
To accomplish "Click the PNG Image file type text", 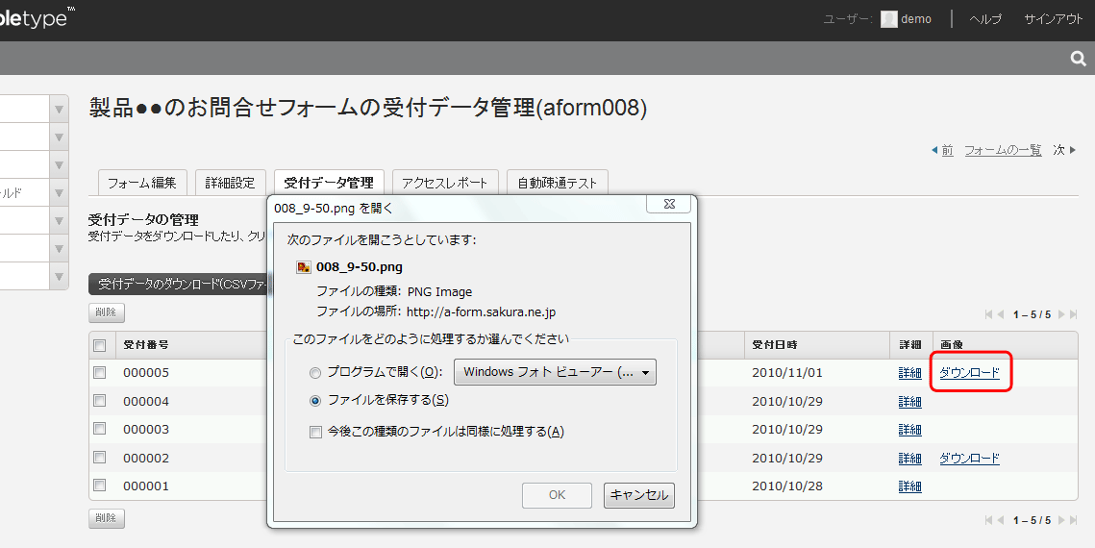I will click(440, 292).
